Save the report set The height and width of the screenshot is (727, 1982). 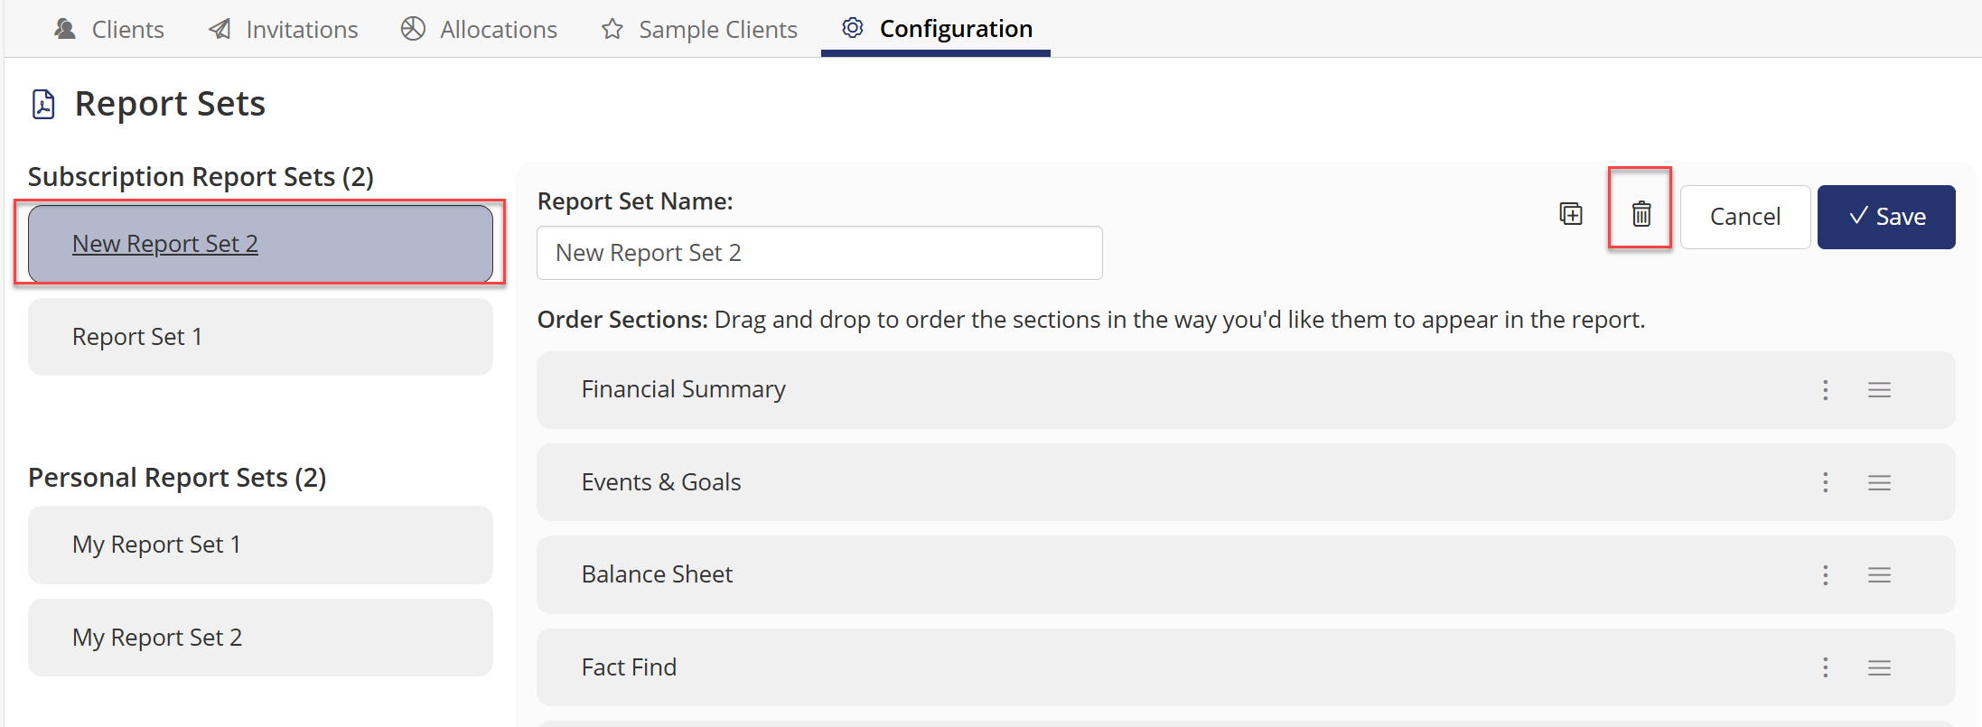click(x=1886, y=217)
